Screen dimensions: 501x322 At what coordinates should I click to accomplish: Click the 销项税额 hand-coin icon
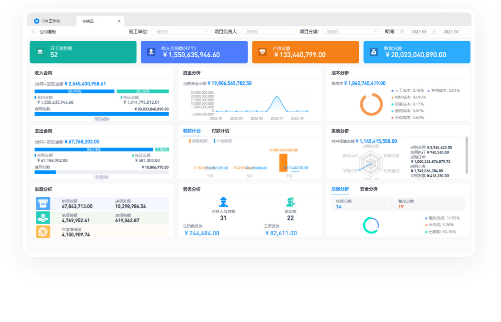click(43, 217)
